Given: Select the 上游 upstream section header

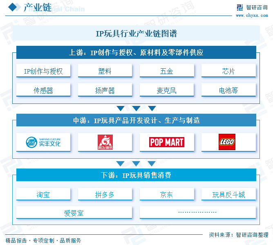Looking at the screenshot, I should (x=136, y=52).
